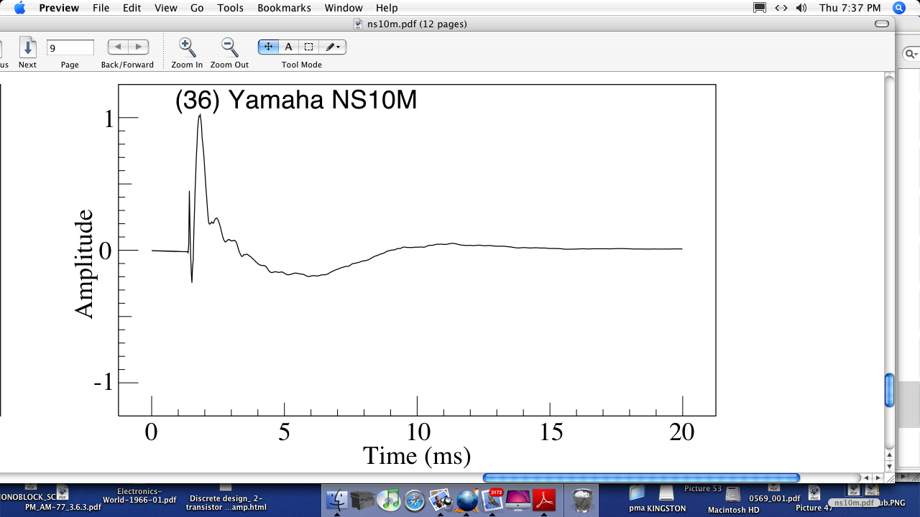Viewport: 920px width, 517px height.
Task: Click the displays icon in menu bar
Action: point(760,8)
